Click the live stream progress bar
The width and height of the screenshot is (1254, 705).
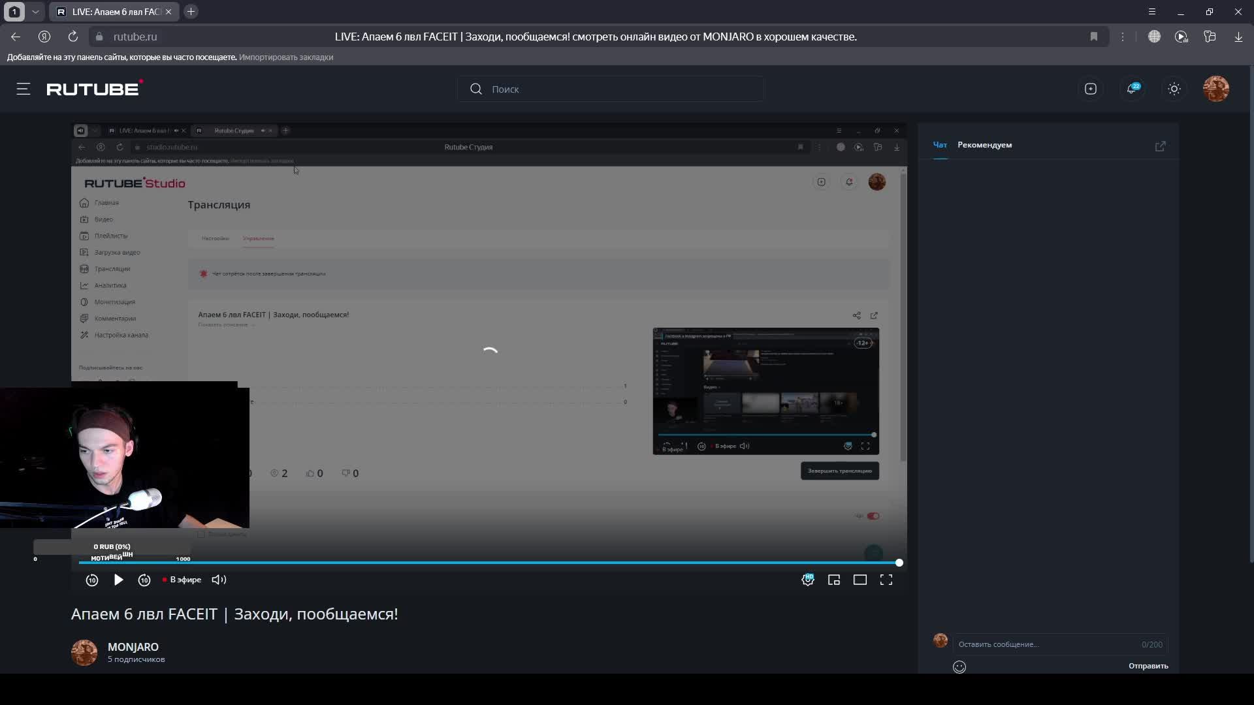coord(489,563)
